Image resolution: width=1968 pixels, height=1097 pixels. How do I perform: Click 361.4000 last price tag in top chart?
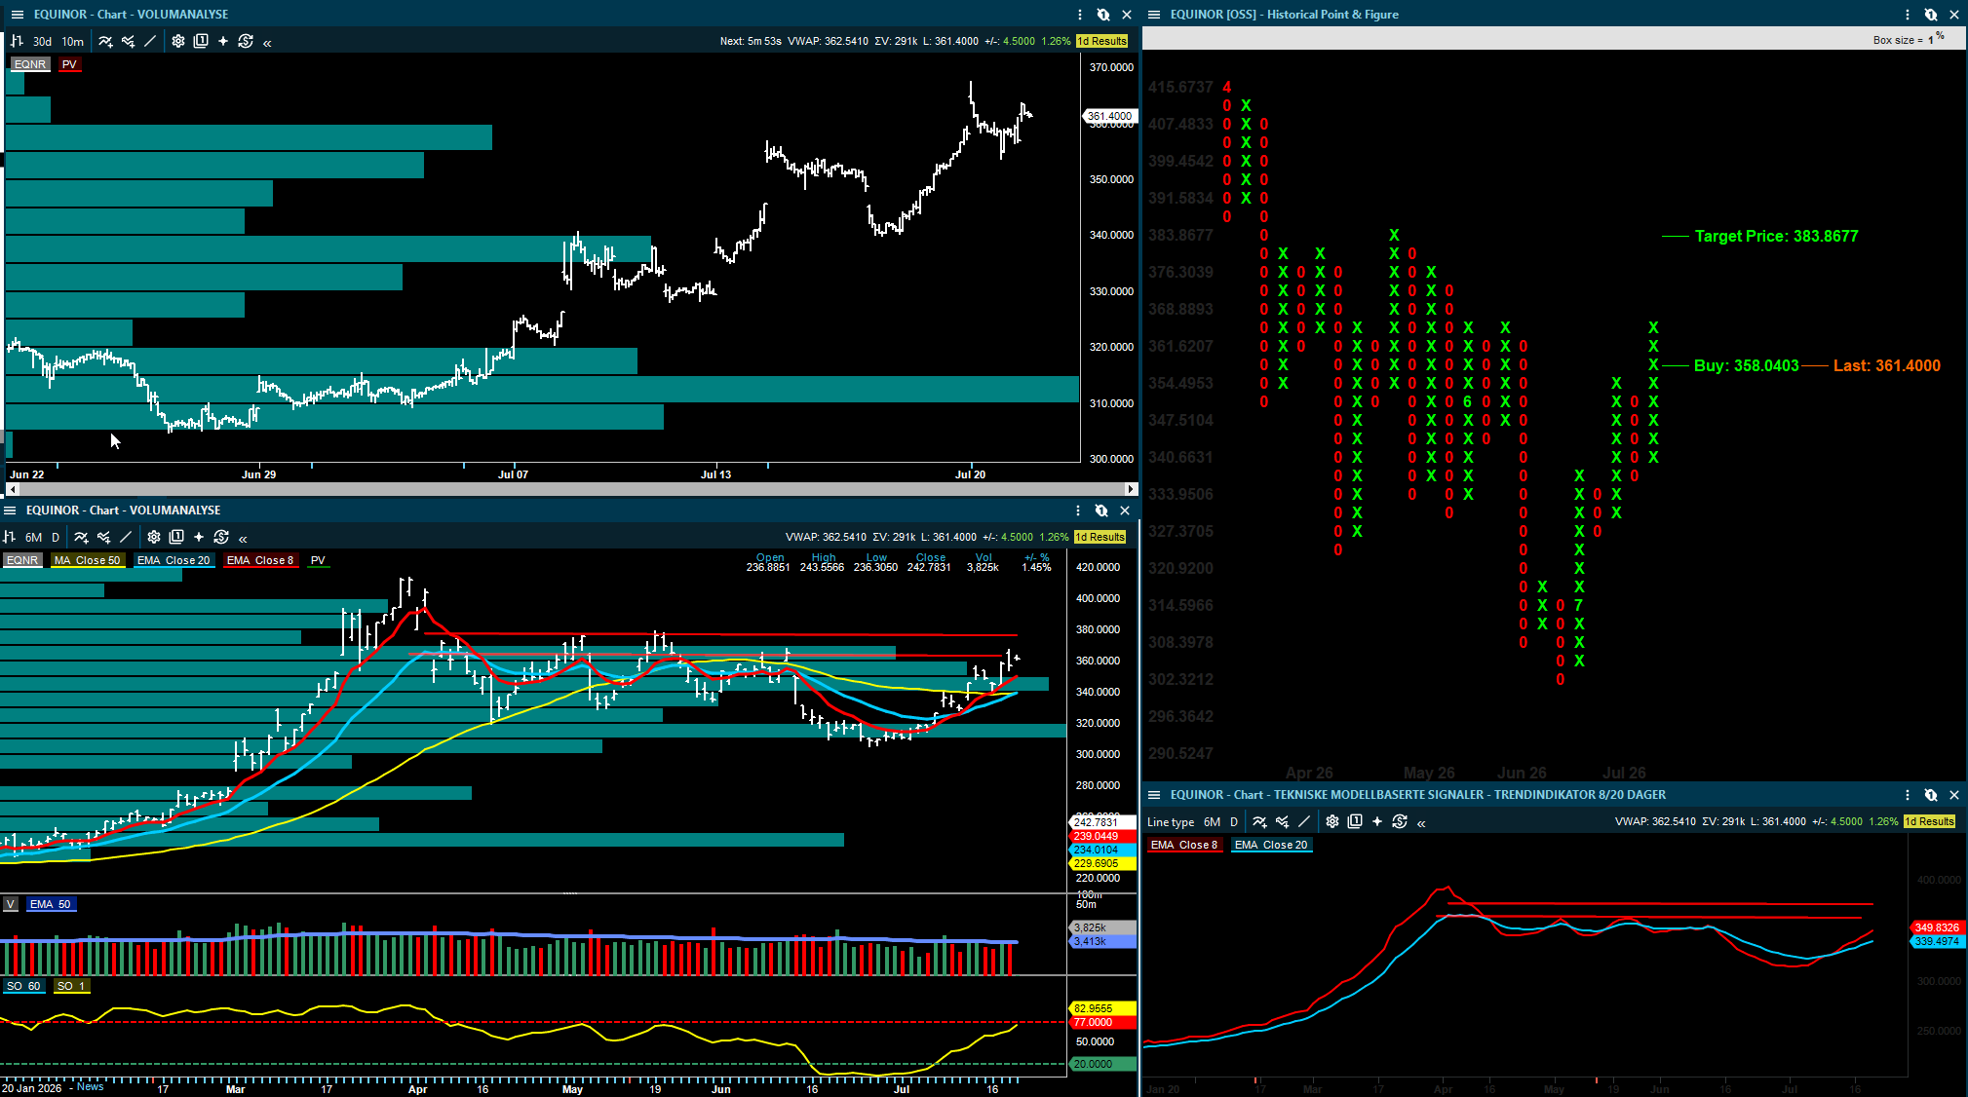1110,116
